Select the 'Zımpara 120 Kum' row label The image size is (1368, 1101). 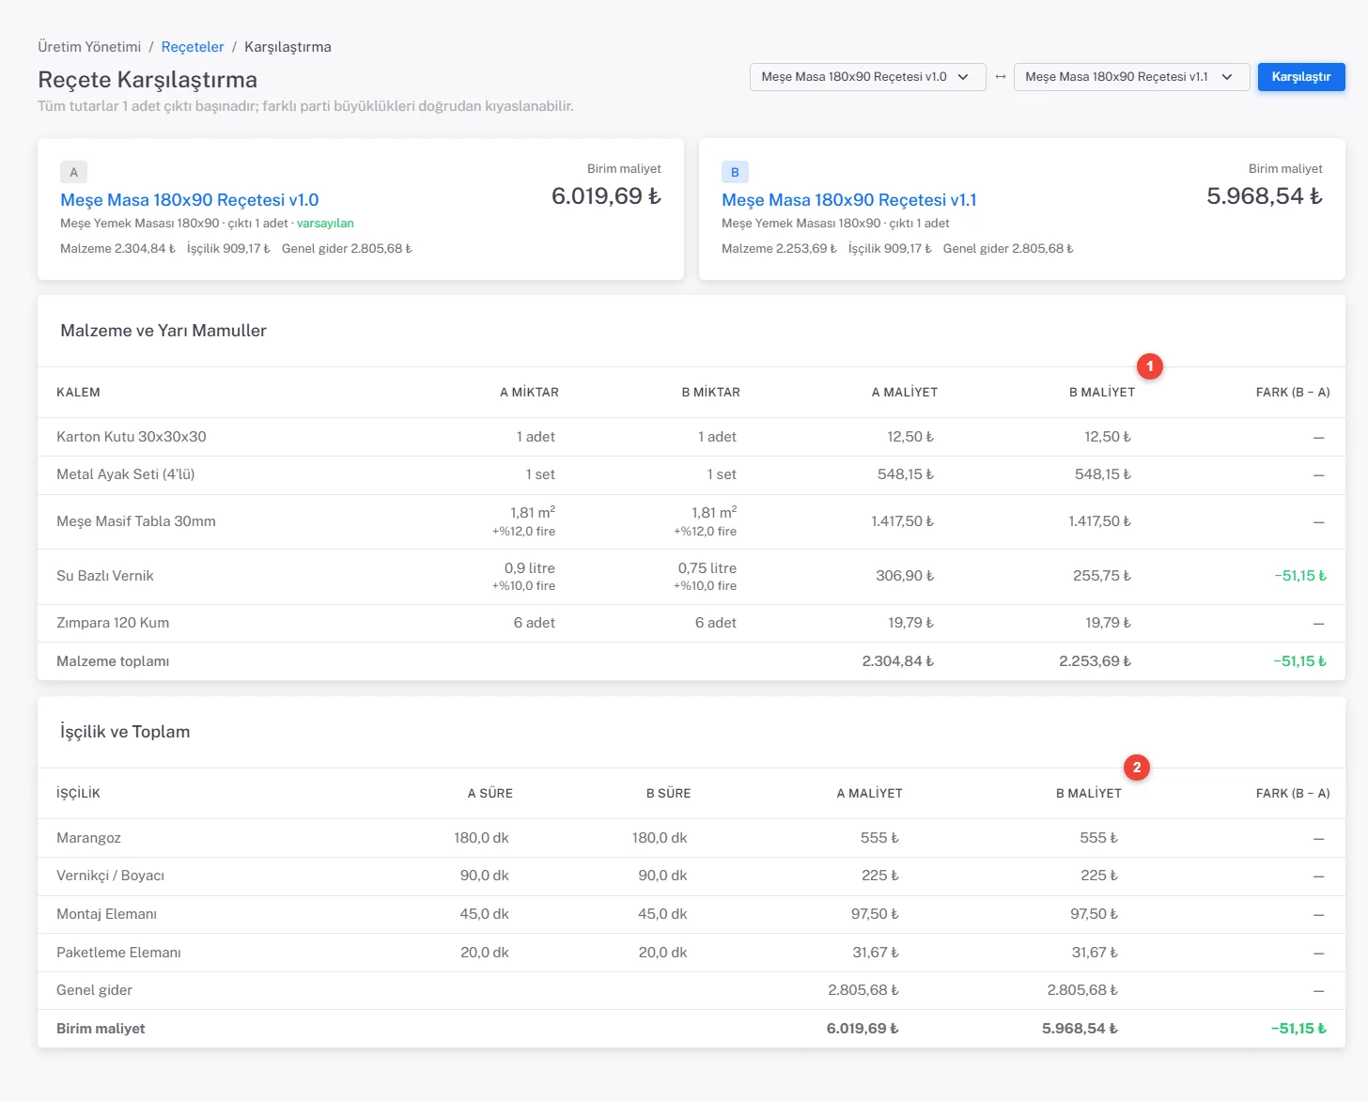coord(113,623)
